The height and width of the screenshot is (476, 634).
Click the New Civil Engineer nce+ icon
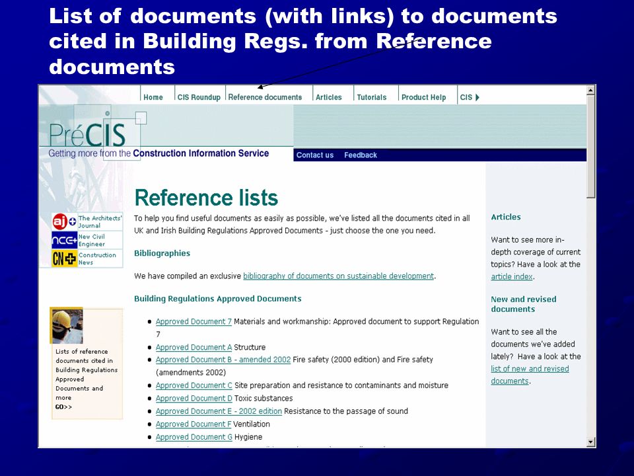tap(64, 240)
